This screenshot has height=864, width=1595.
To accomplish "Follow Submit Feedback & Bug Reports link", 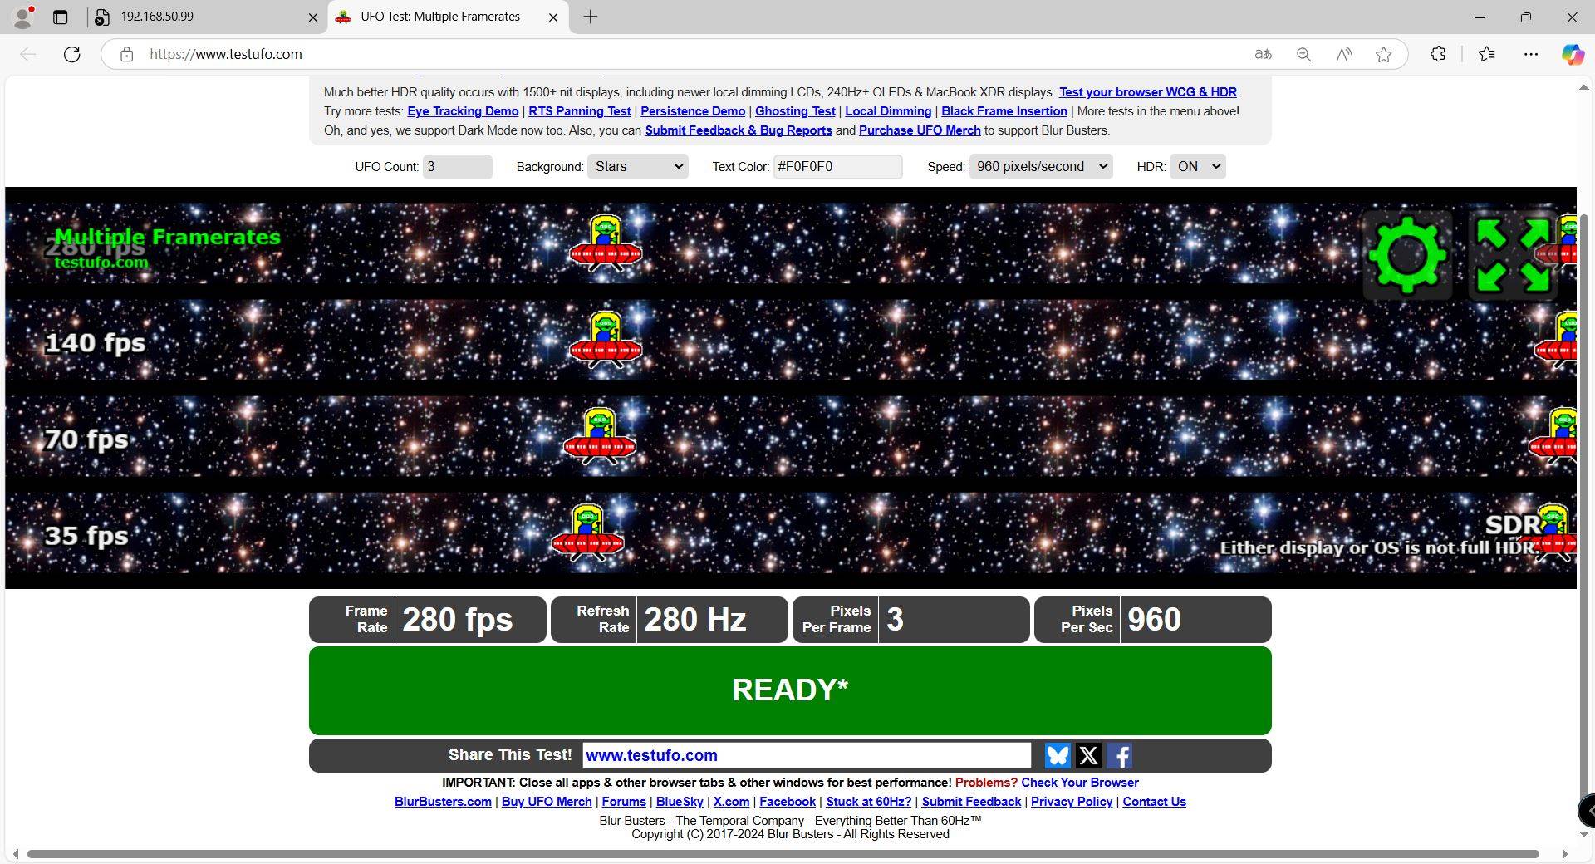I will [x=738, y=130].
